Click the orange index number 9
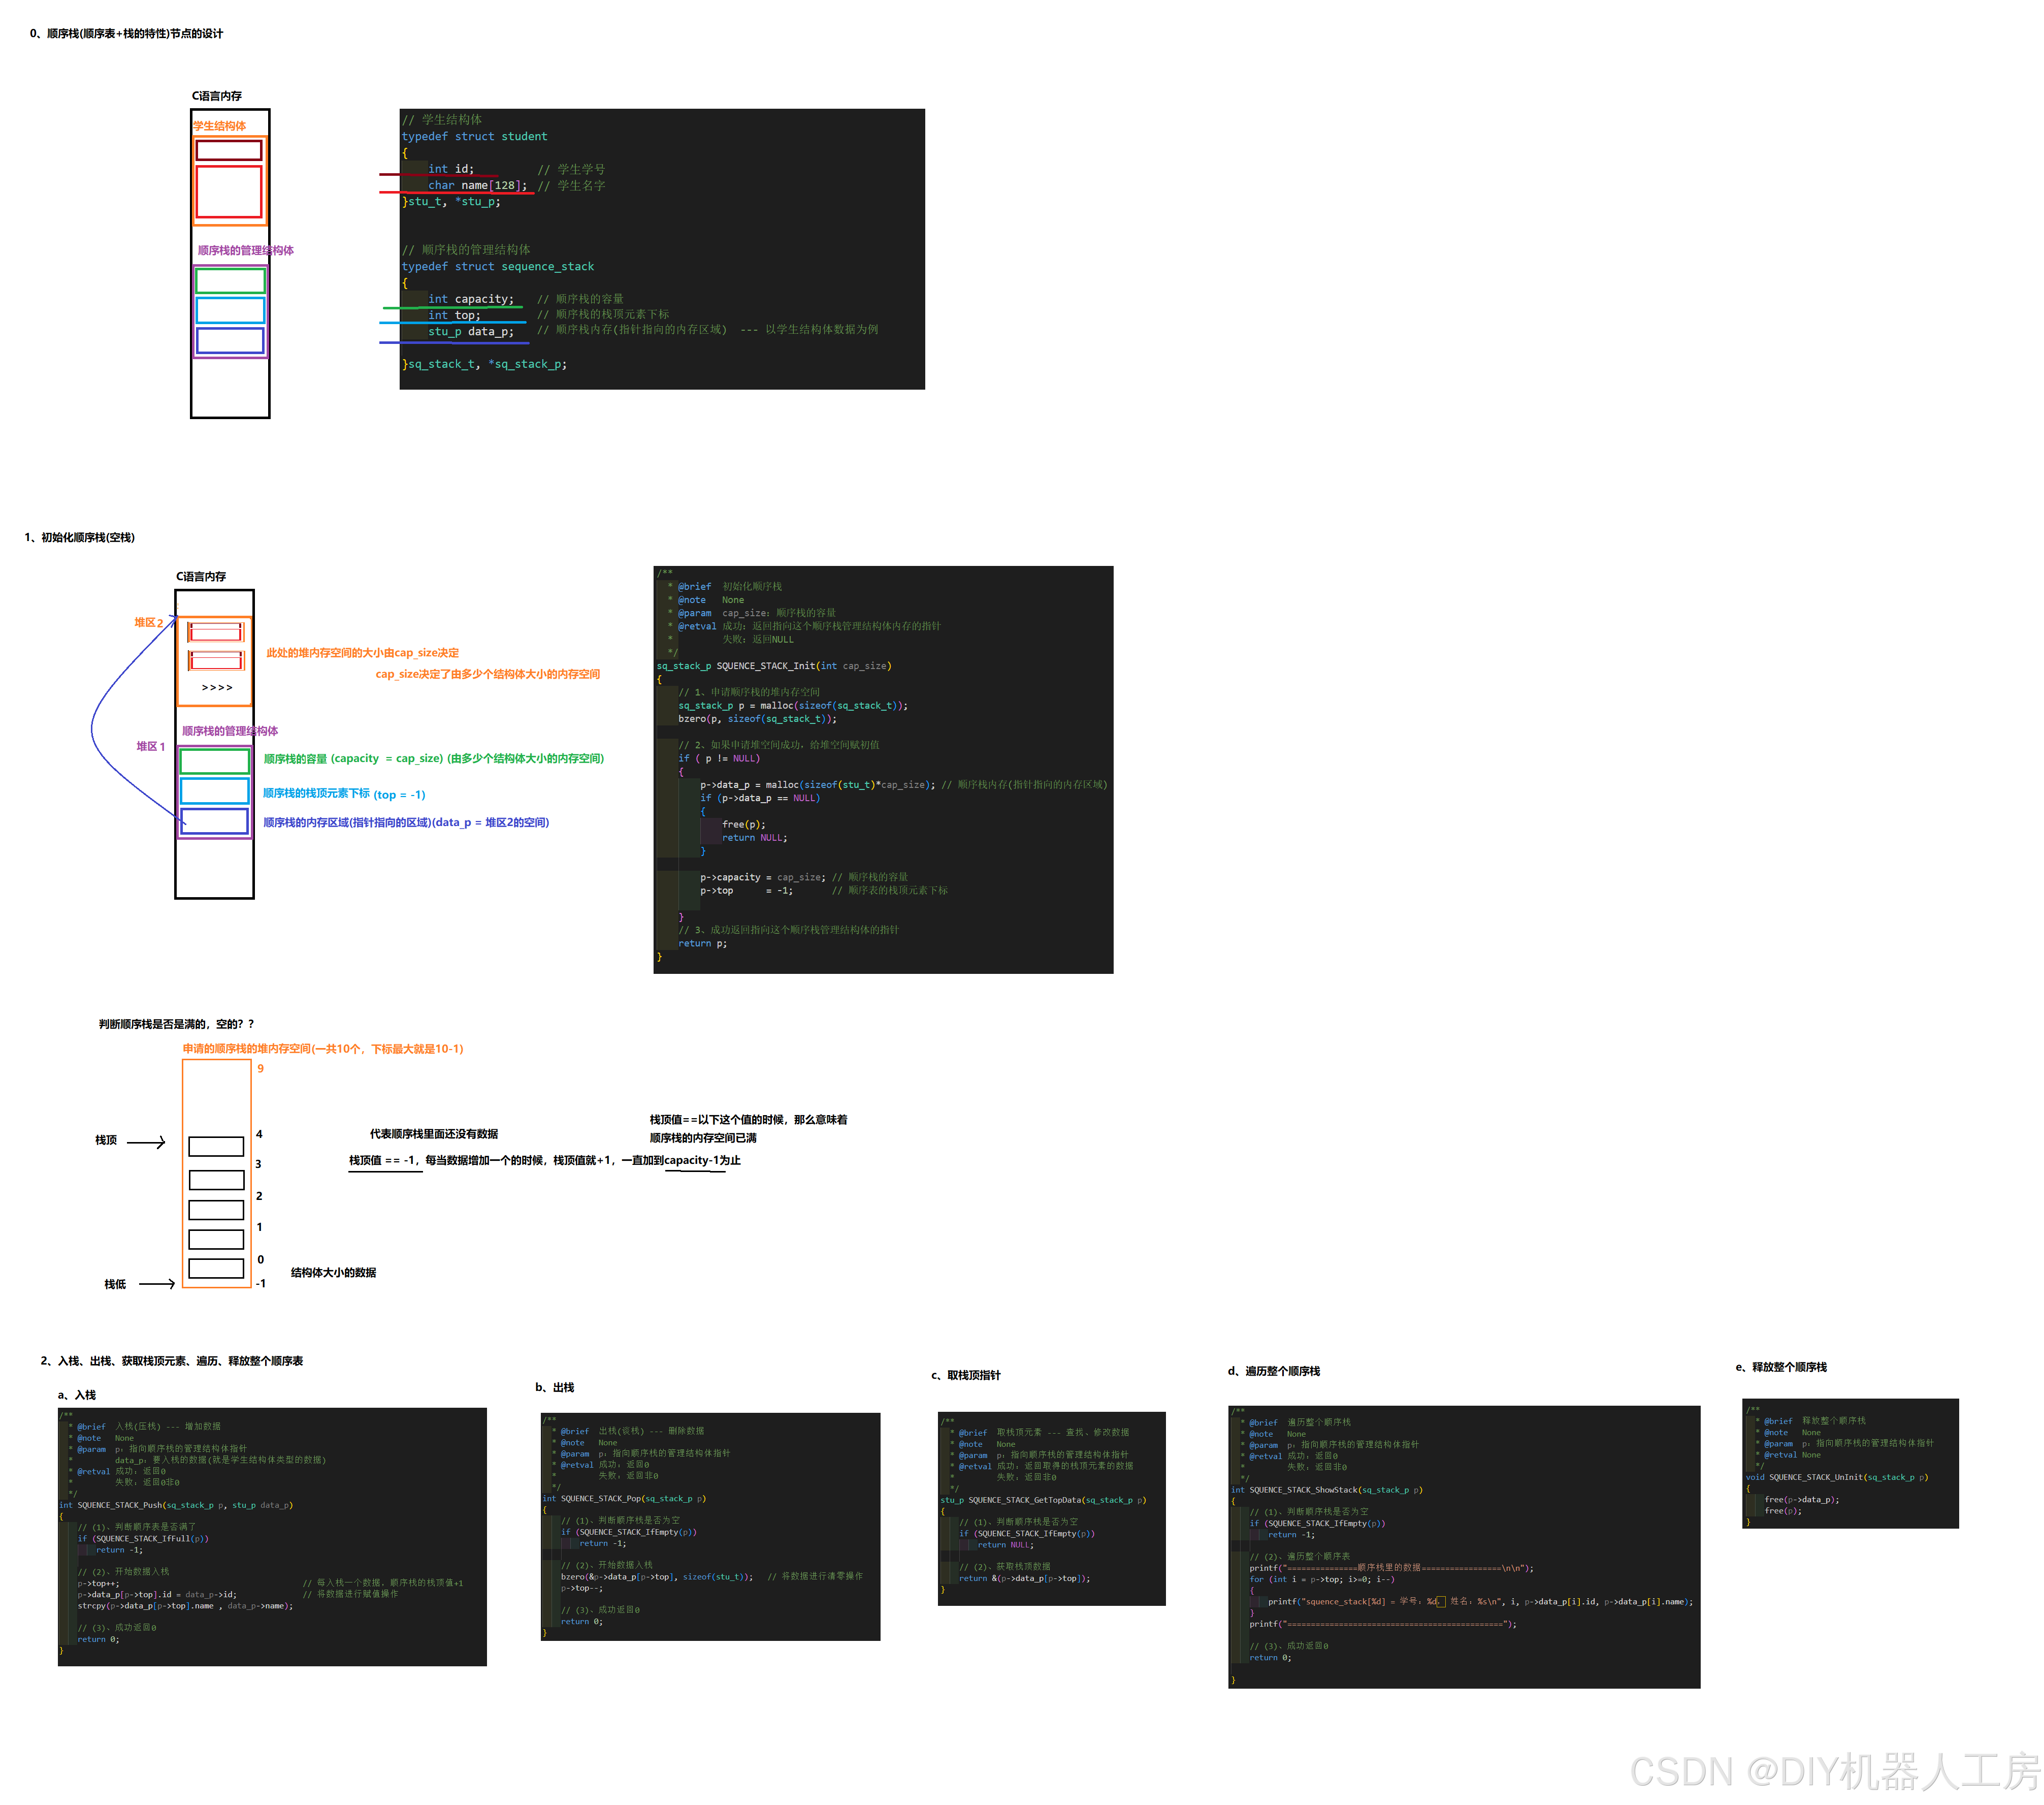 pos(261,1068)
